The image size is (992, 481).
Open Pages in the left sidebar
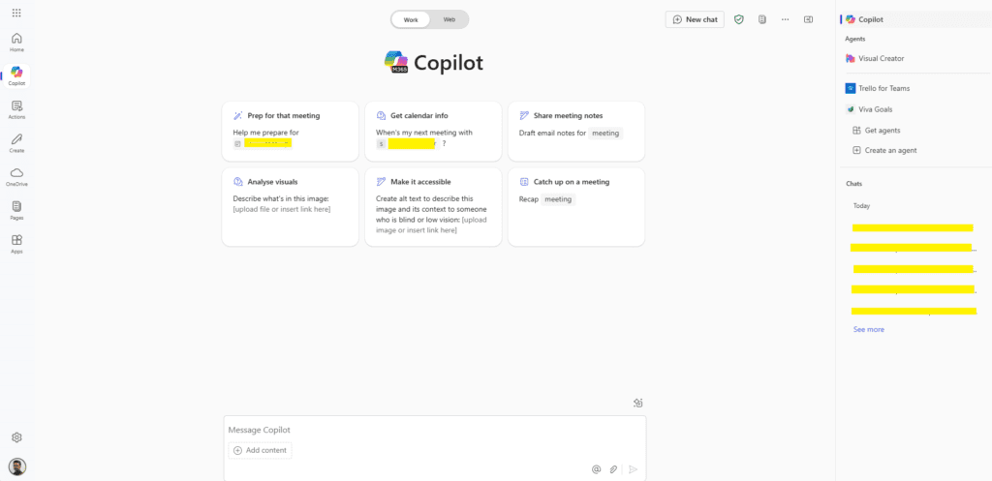click(x=17, y=210)
